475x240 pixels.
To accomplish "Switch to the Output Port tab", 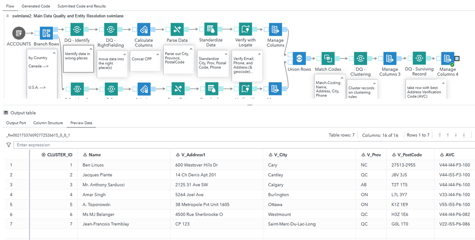I will tap(16, 123).
